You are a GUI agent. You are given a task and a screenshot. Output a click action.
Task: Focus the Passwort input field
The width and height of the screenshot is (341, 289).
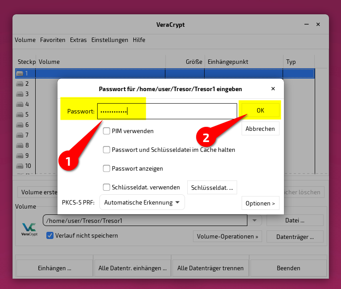pyautogui.click(x=167, y=111)
